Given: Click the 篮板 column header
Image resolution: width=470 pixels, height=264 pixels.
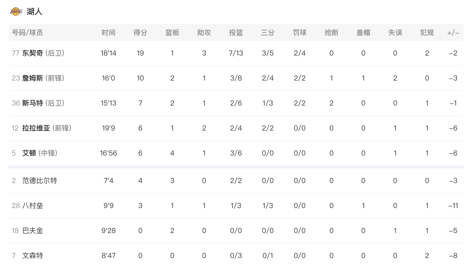Looking at the screenshot, I should tap(172, 32).
